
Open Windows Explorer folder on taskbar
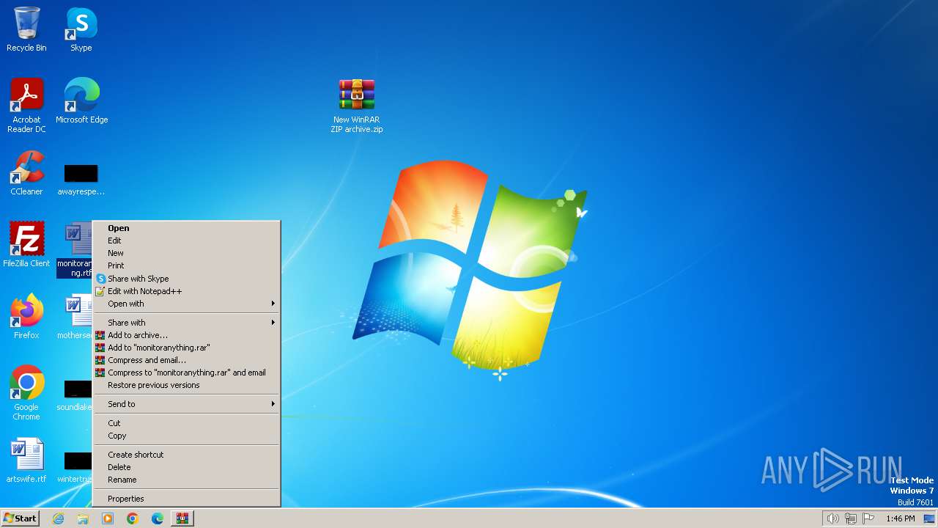(x=83, y=518)
